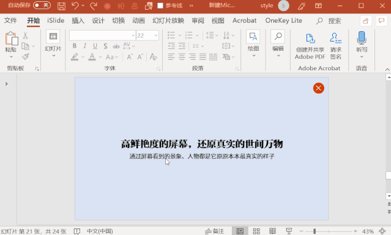
Task: Expand the slide thumbnail pane
Action: pyautogui.click(x=7, y=84)
